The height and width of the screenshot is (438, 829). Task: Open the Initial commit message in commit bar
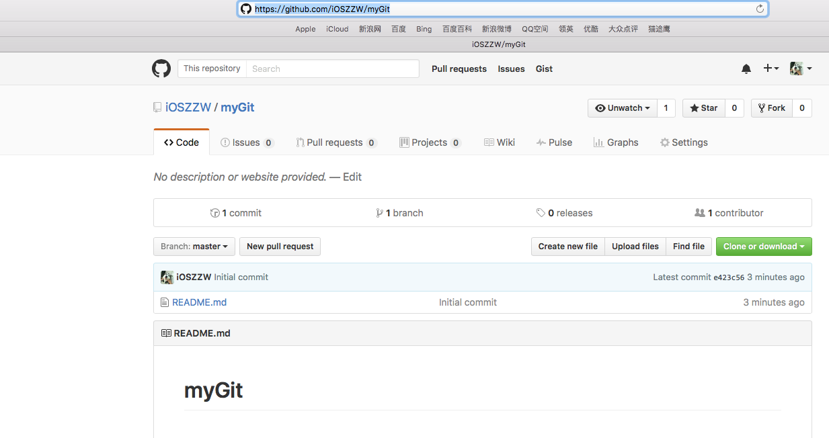241,277
